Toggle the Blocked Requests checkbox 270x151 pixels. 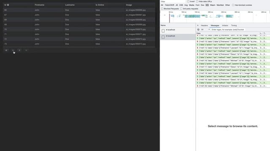click(162, 8)
